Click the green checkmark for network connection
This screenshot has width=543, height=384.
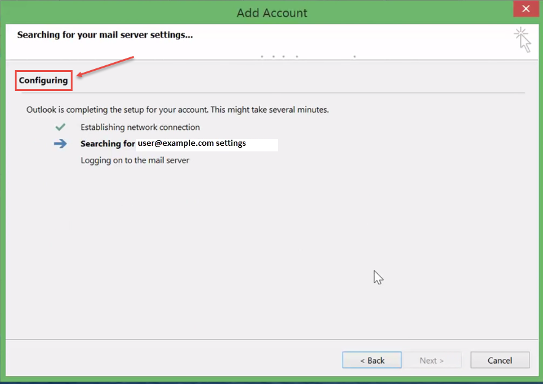(60, 127)
